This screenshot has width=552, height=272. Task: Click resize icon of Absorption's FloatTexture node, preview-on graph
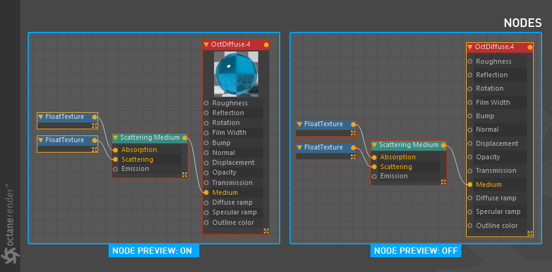tap(94, 126)
